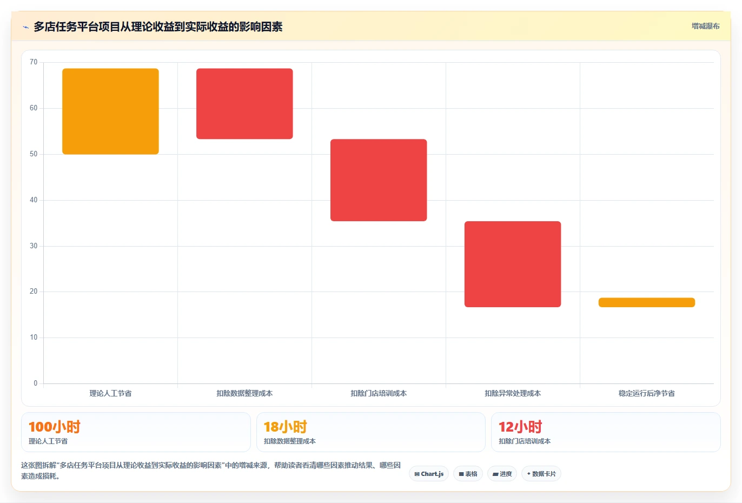Open the 12小时 扣除门店培训成本 data card

tap(606, 432)
